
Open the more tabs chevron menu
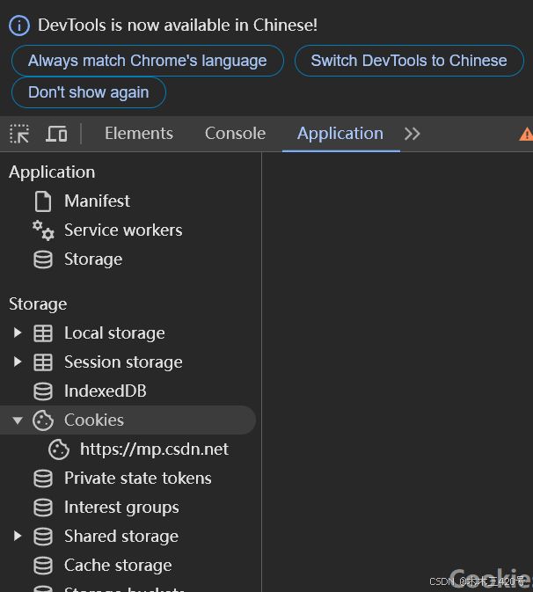click(413, 134)
